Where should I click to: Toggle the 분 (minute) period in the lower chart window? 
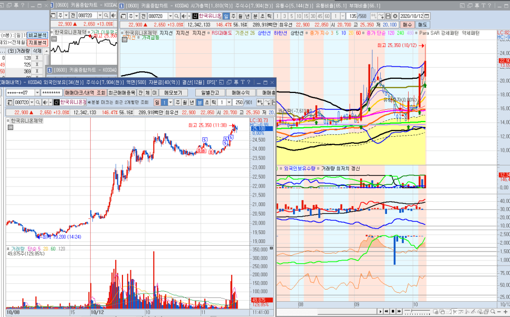point(200,102)
